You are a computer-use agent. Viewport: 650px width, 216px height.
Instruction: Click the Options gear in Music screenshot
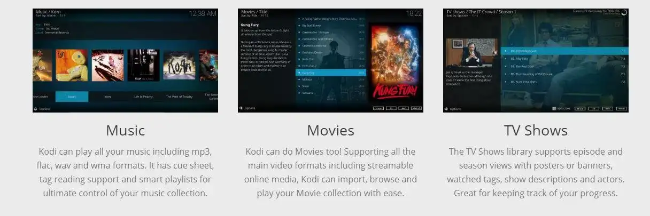click(x=35, y=109)
